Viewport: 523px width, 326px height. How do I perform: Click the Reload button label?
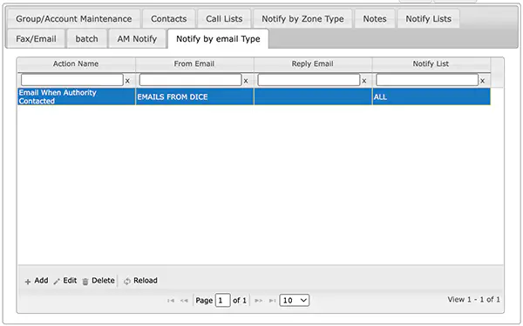click(x=146, y=281)
